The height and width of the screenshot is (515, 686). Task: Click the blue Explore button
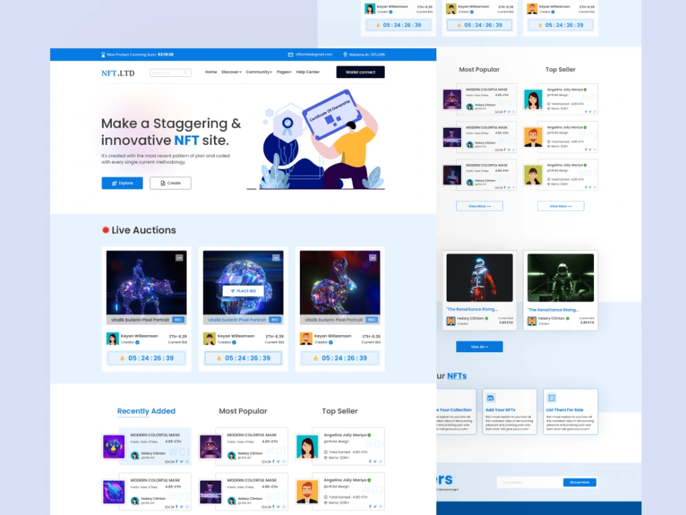pos(122,183)
